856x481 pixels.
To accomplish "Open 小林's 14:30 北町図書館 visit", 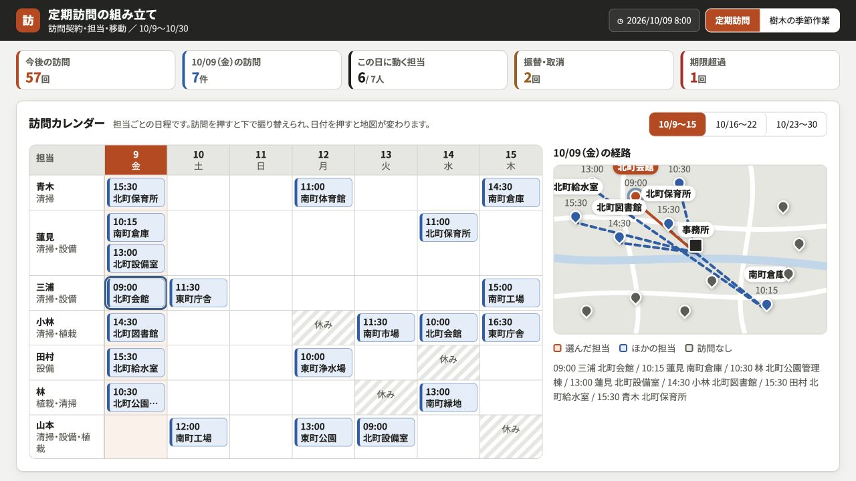I will coord(136,327).
